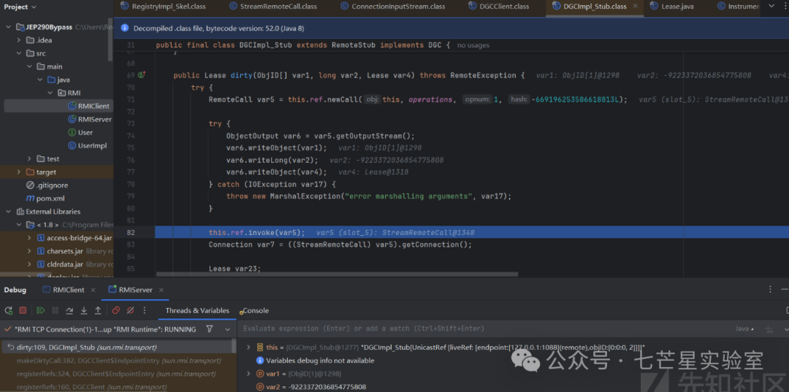Close the DGCImpl_Stub.class editor tab
The width and height of the screenshot is (789, 392).
point(635,7)
